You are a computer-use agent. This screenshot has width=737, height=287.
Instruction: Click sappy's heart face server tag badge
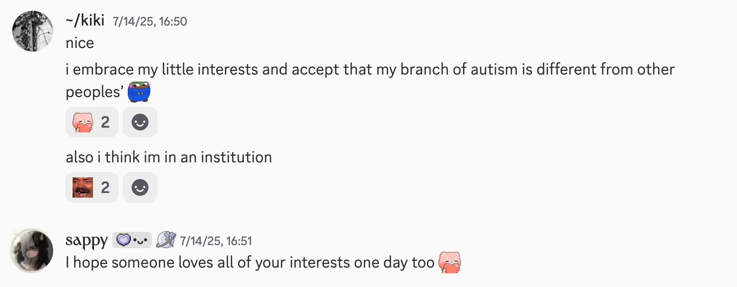(132, 240)
